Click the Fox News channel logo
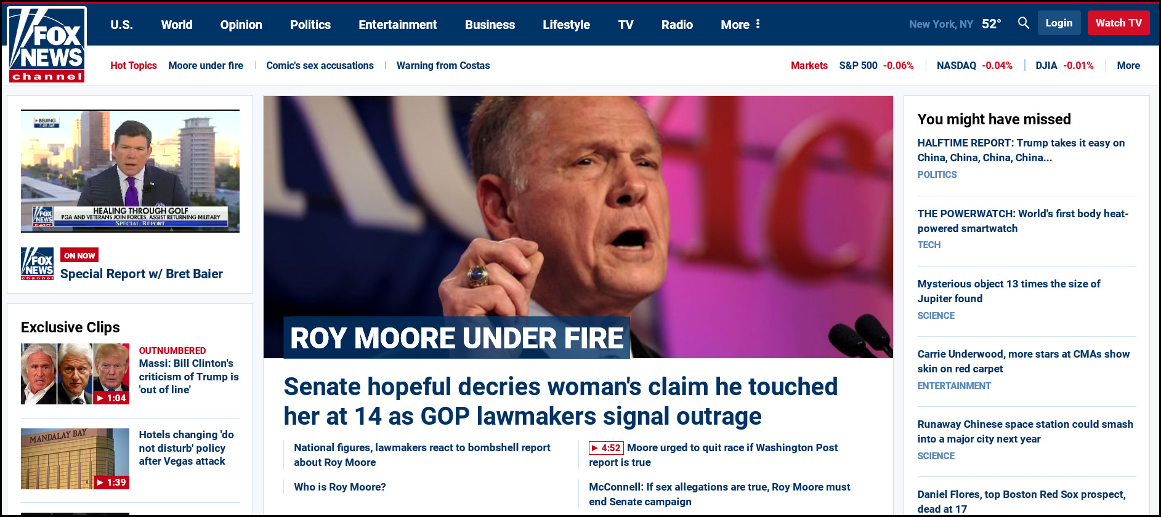The image size is (1161, 517). pos(47,44)
